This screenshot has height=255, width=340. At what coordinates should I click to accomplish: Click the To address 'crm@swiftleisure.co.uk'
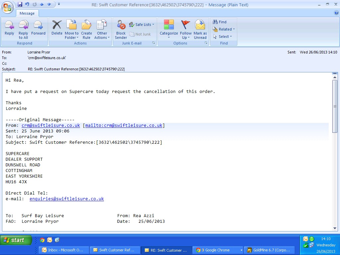46,58
